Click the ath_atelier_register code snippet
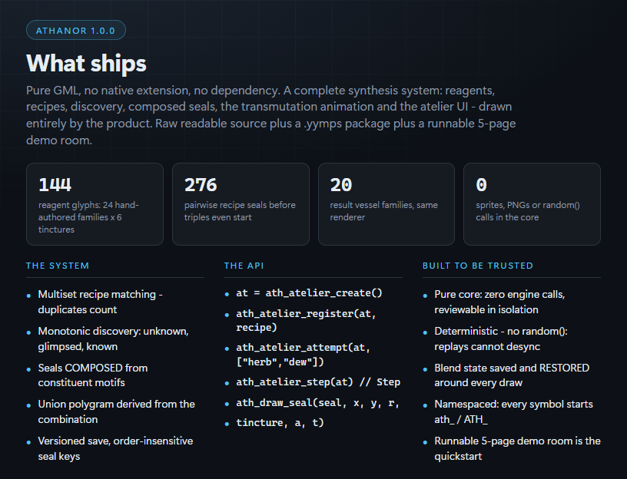 click(306, 320)
